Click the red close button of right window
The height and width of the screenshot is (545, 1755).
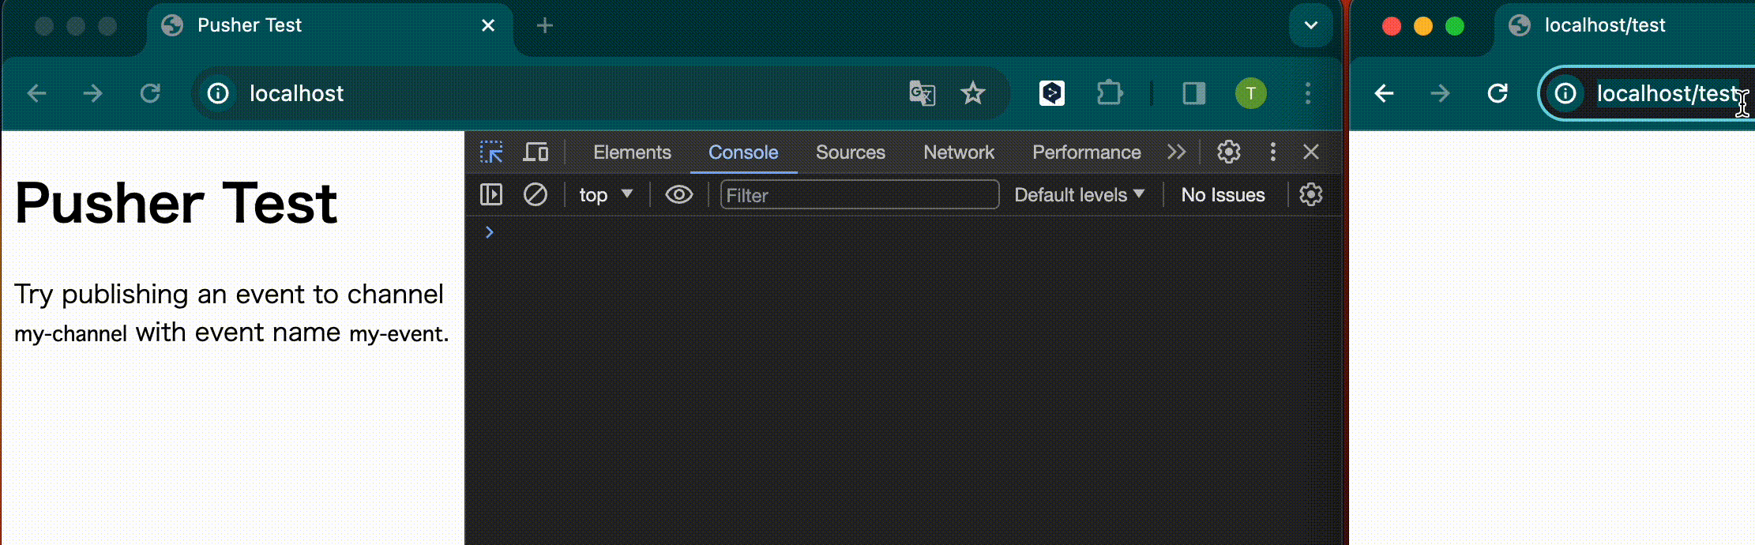[x=1392, y=26]
